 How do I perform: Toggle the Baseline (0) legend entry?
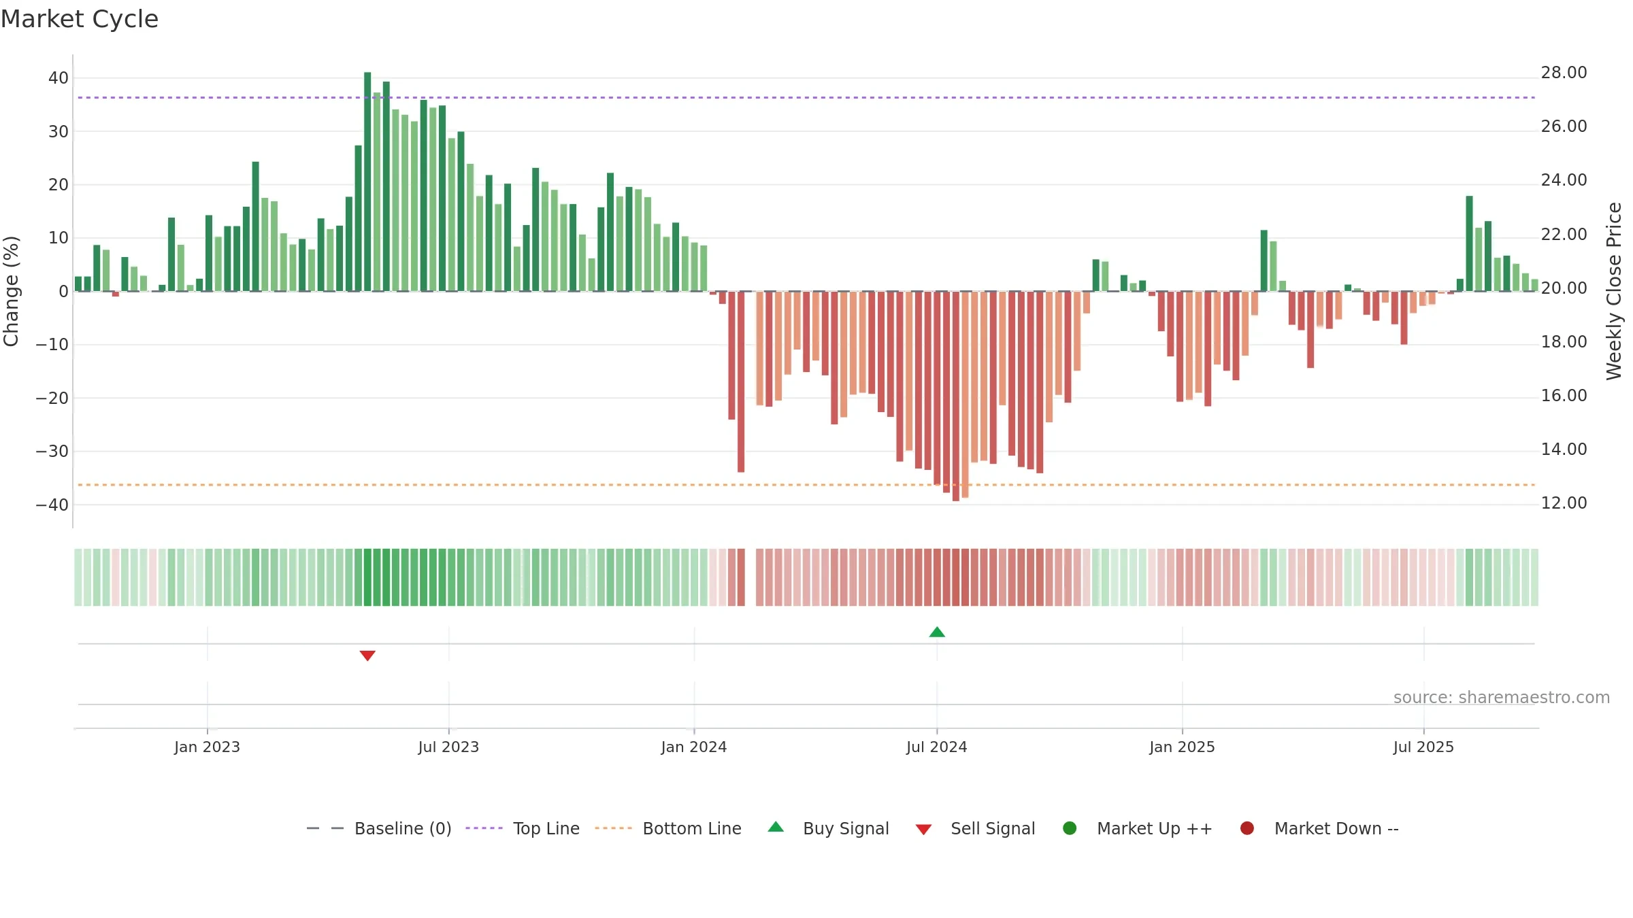pyautogui.click(x=379, y=828)
